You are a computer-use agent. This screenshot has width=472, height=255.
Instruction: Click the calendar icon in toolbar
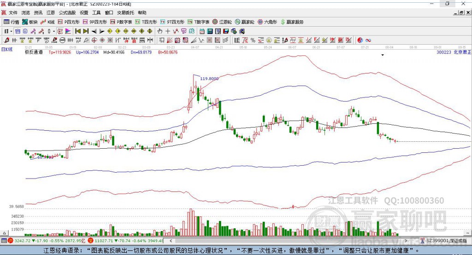pos(202,31)
